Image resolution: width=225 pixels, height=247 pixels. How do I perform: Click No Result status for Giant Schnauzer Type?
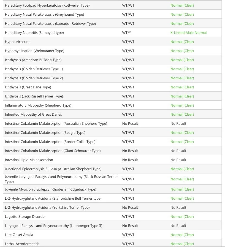178,151
